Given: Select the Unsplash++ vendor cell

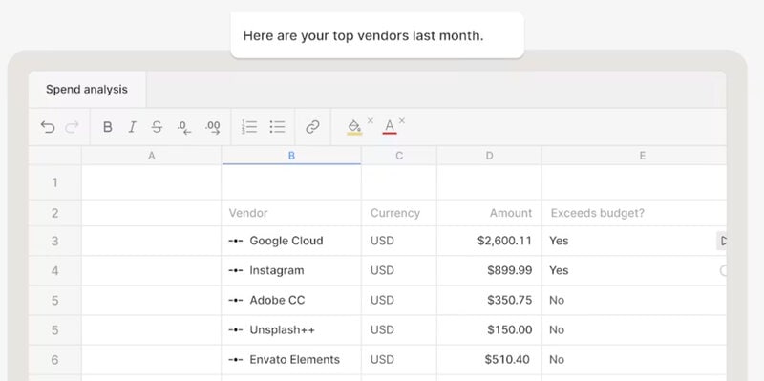Looking at the screenshot, I should 291,329.
